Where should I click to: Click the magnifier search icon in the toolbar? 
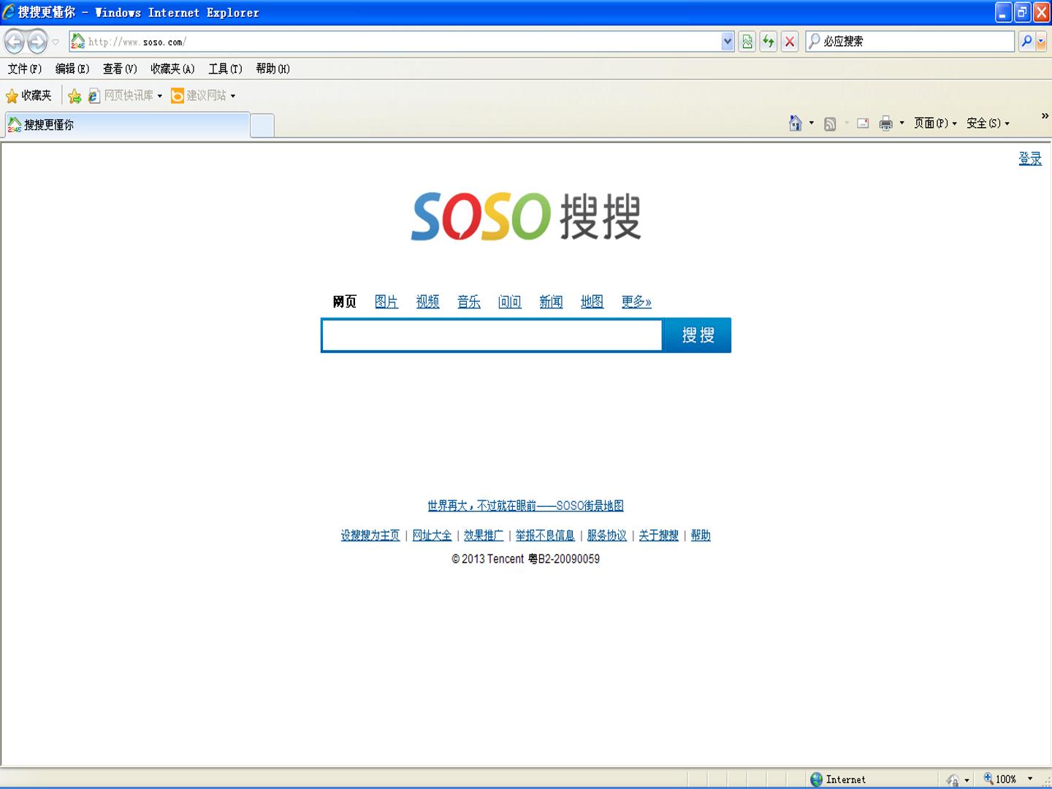[1026, 42]
